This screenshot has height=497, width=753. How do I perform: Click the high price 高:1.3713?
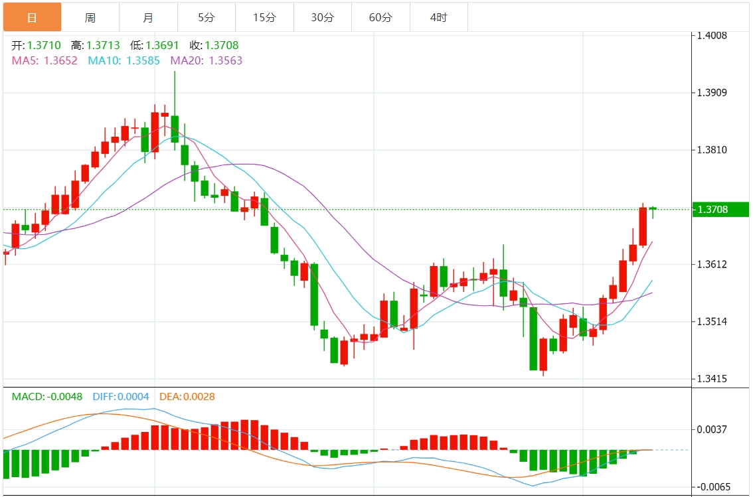coord(95,46)
